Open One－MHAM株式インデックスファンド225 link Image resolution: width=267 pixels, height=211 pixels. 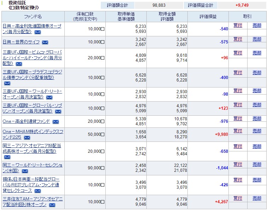33,134
